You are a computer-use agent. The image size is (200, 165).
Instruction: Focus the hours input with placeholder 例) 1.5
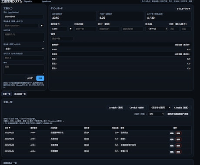click(x=24, y=58)
